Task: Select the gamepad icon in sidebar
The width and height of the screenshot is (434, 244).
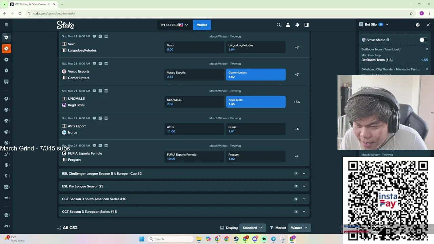Action: click(6, 226)
